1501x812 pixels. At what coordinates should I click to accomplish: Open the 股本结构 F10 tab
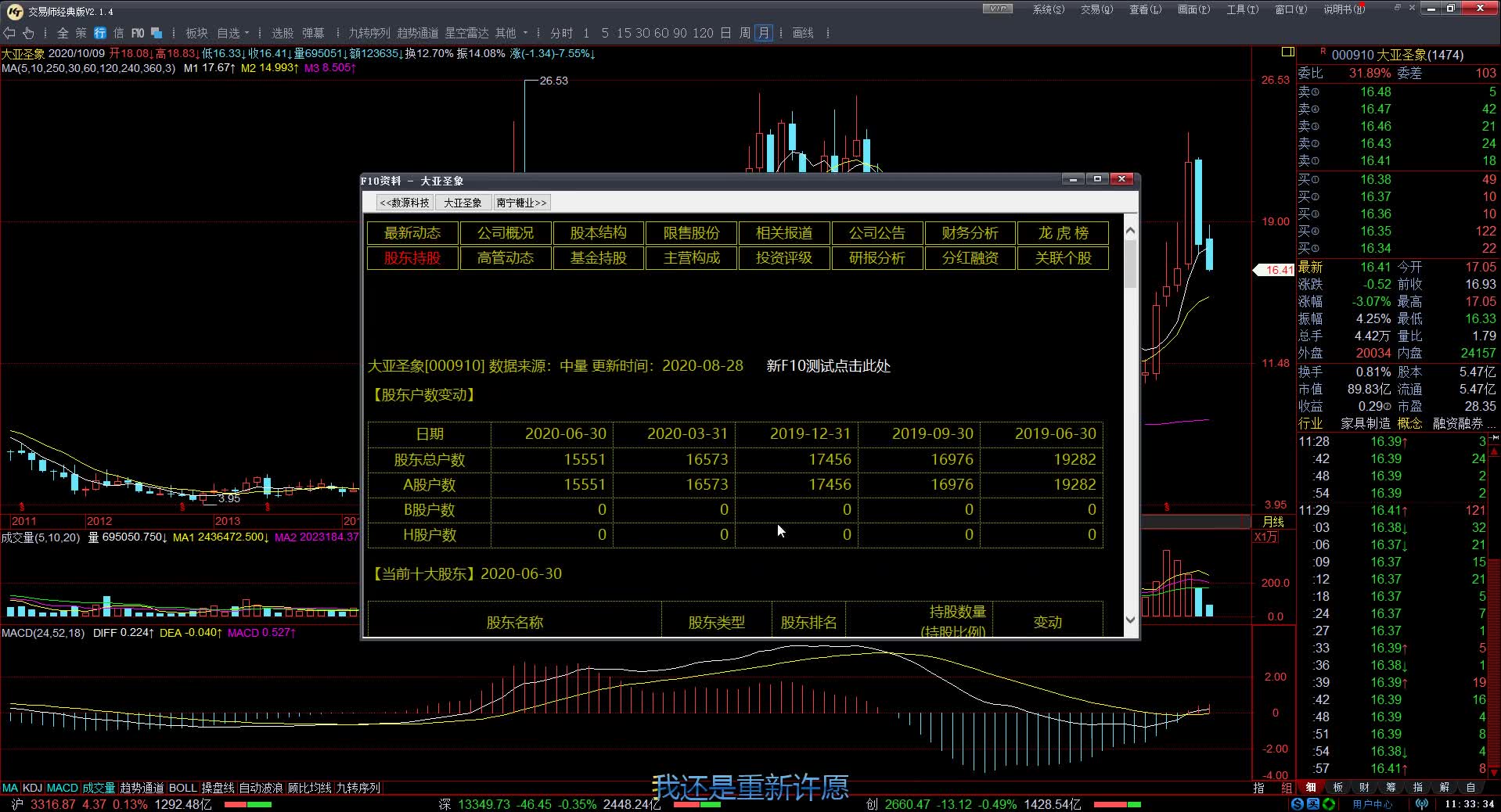[598, 233]
